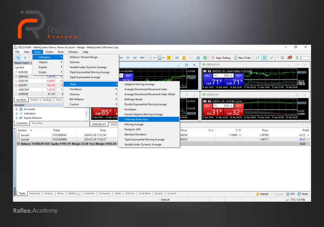Expand the Oscillators submenu
324x227 pixels.
91,89
